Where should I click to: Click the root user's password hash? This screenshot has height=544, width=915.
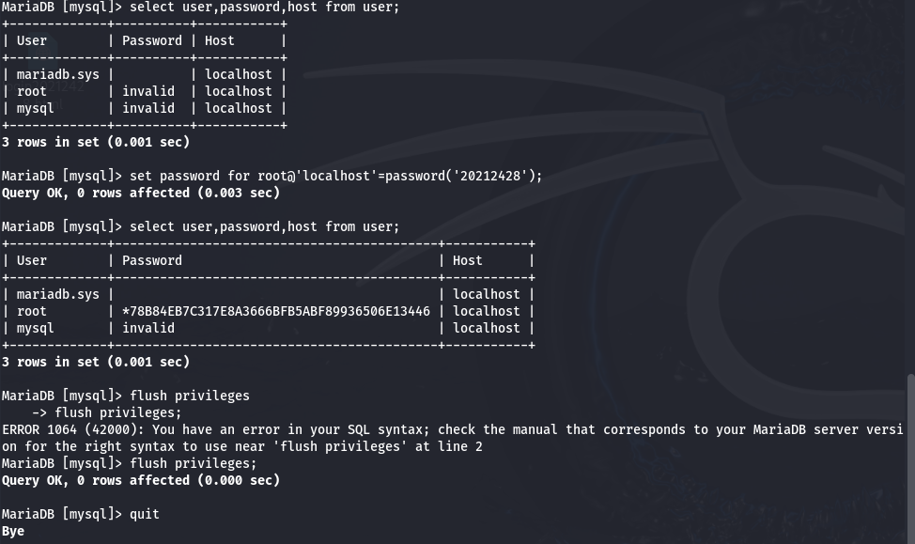[276, 311]
